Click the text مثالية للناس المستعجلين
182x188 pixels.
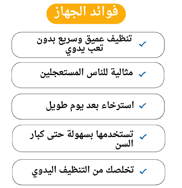point(87,73)
